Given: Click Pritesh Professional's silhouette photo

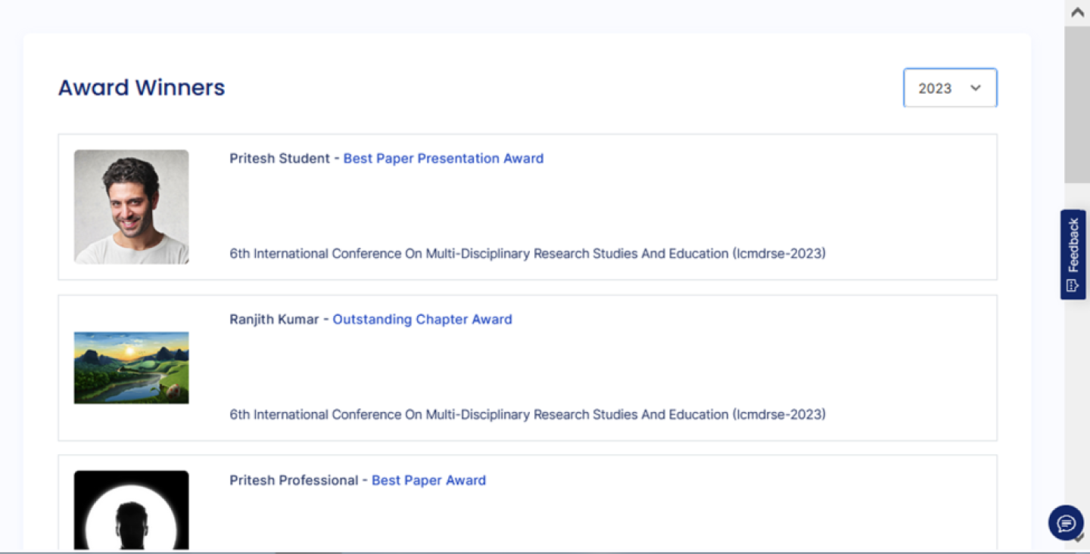Looking at the screenshot, I should (131, 510).
